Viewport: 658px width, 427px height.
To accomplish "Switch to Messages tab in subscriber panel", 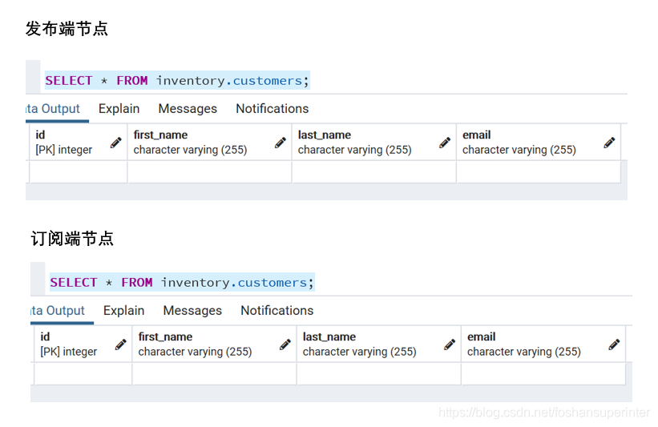I will (x=192, y=311).
